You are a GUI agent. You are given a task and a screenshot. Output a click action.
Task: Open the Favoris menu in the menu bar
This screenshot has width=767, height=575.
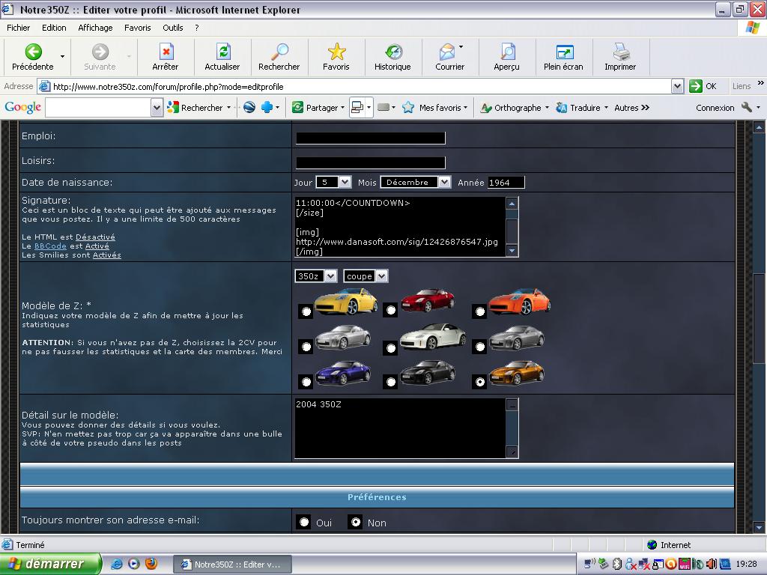point(138,28)
